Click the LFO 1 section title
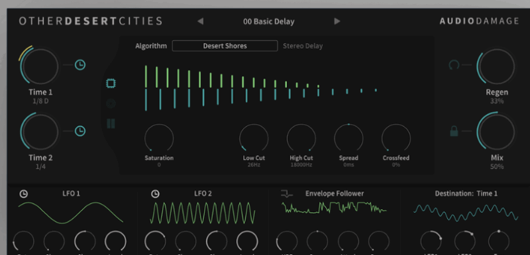Image resolution: width=530 pixels, height=255 pixels. 71,193
